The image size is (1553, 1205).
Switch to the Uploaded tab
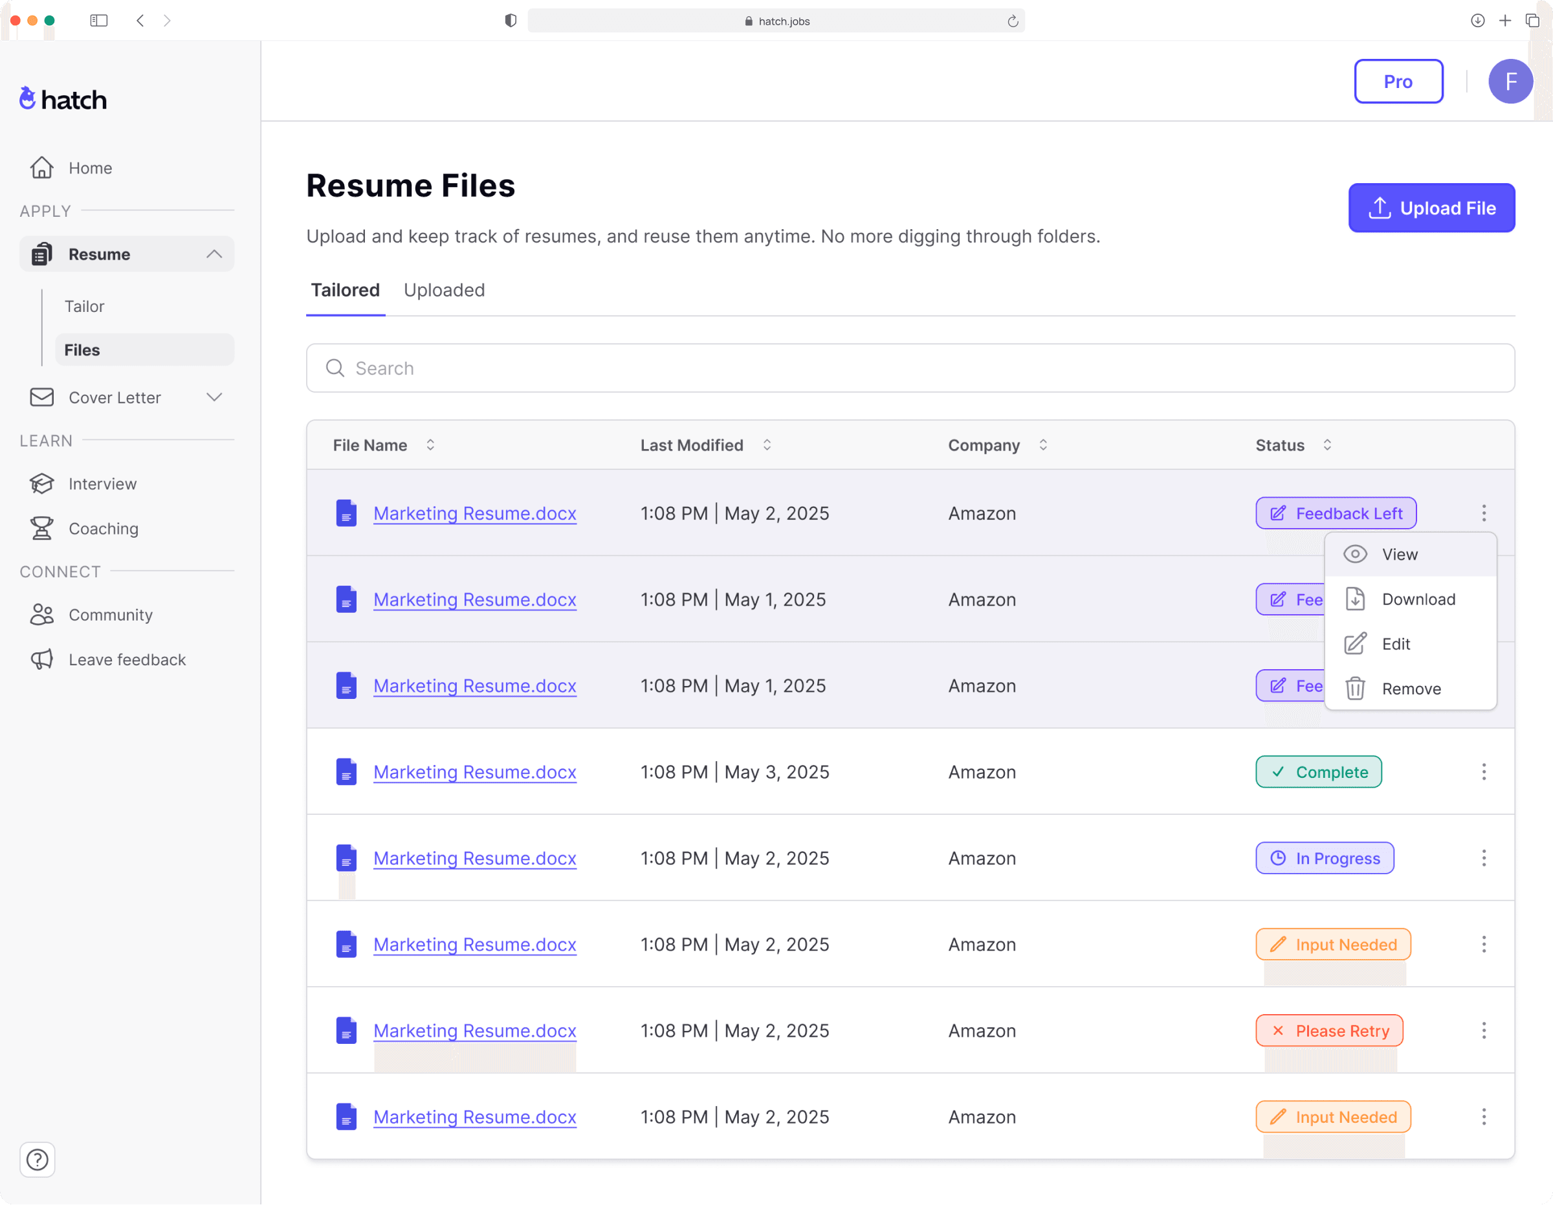click(444, 290)
